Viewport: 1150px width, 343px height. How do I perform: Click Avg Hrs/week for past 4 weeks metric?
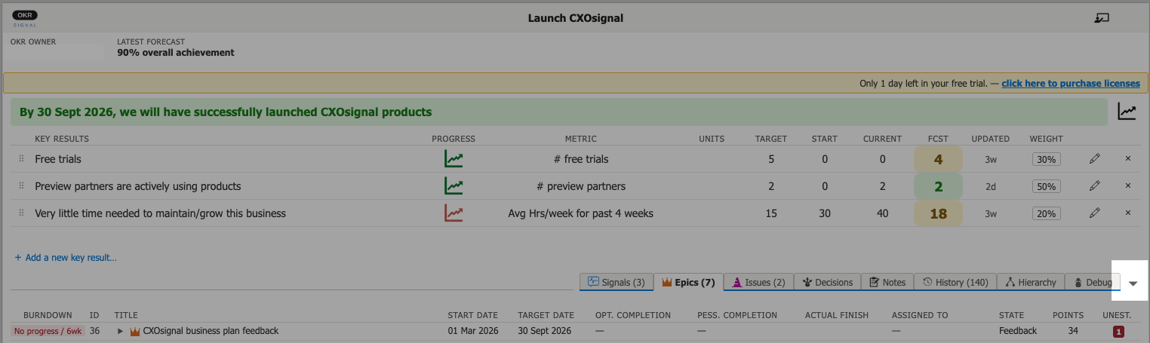(581, 213)
